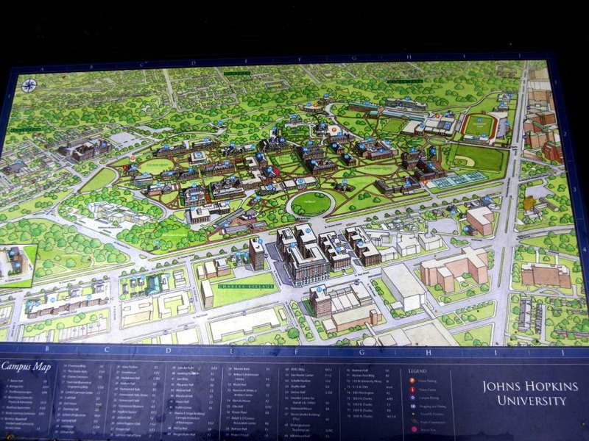Select the pink You Are Here legend dot
Viewport: 589px width, 441px height.
click(414, 429)
